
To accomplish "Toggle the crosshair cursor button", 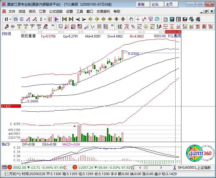I will pos(138,19).
